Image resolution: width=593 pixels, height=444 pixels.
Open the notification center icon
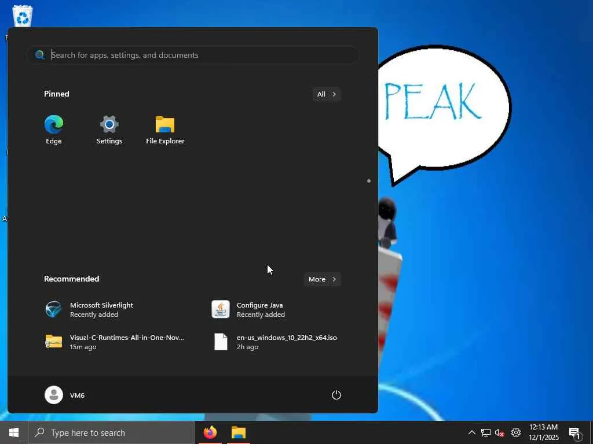click(574, 433)
